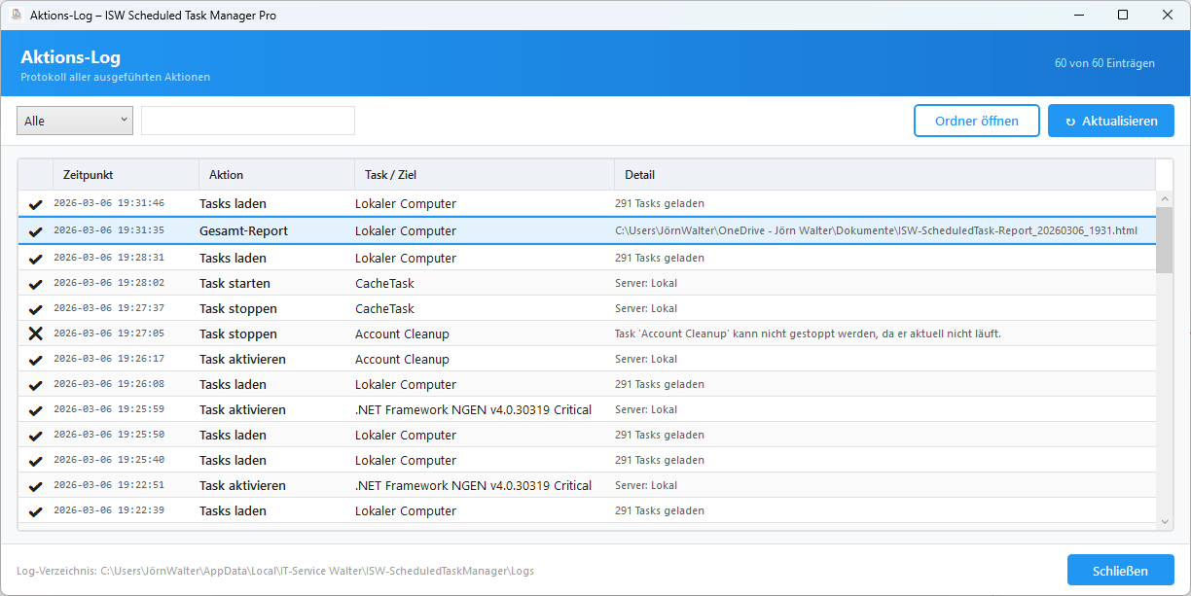The height and width of the screenshot is (596, 1191).
Task: Click the Detail column header
Action: pos(884,175)
